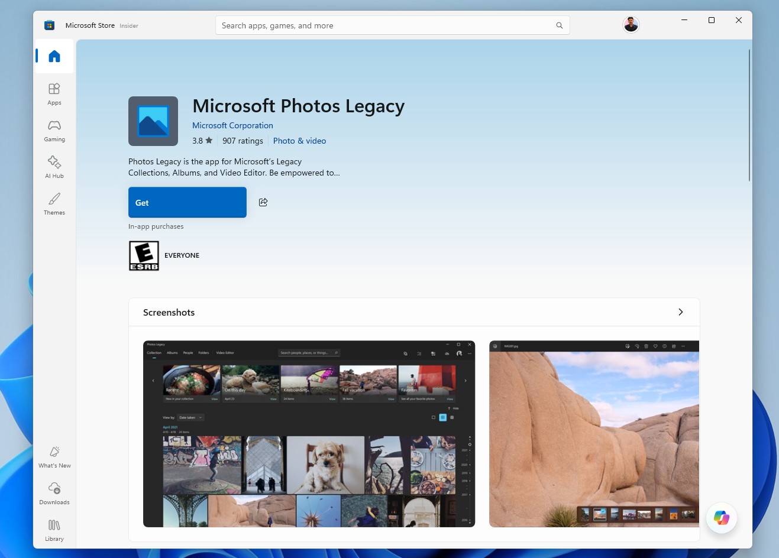Open the first app screenshot
The image size is (779, 558).
pos(308,433)
